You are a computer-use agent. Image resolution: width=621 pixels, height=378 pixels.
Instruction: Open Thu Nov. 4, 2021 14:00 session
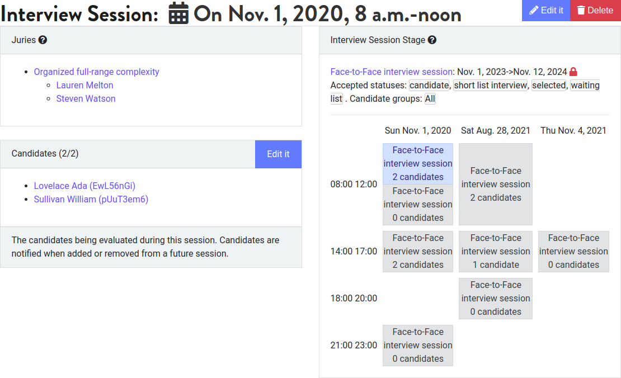click(x=573, y=251)
